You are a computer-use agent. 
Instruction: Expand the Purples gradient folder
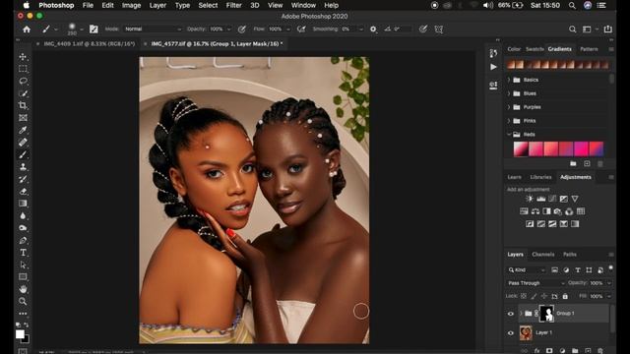509,107
